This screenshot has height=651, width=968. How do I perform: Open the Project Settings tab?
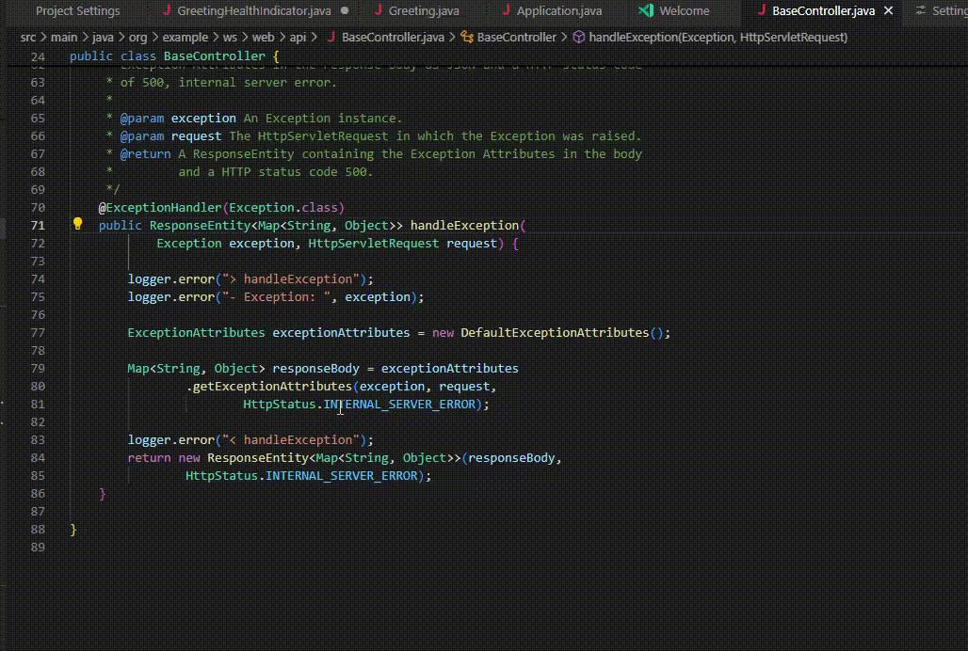[77, 10]
